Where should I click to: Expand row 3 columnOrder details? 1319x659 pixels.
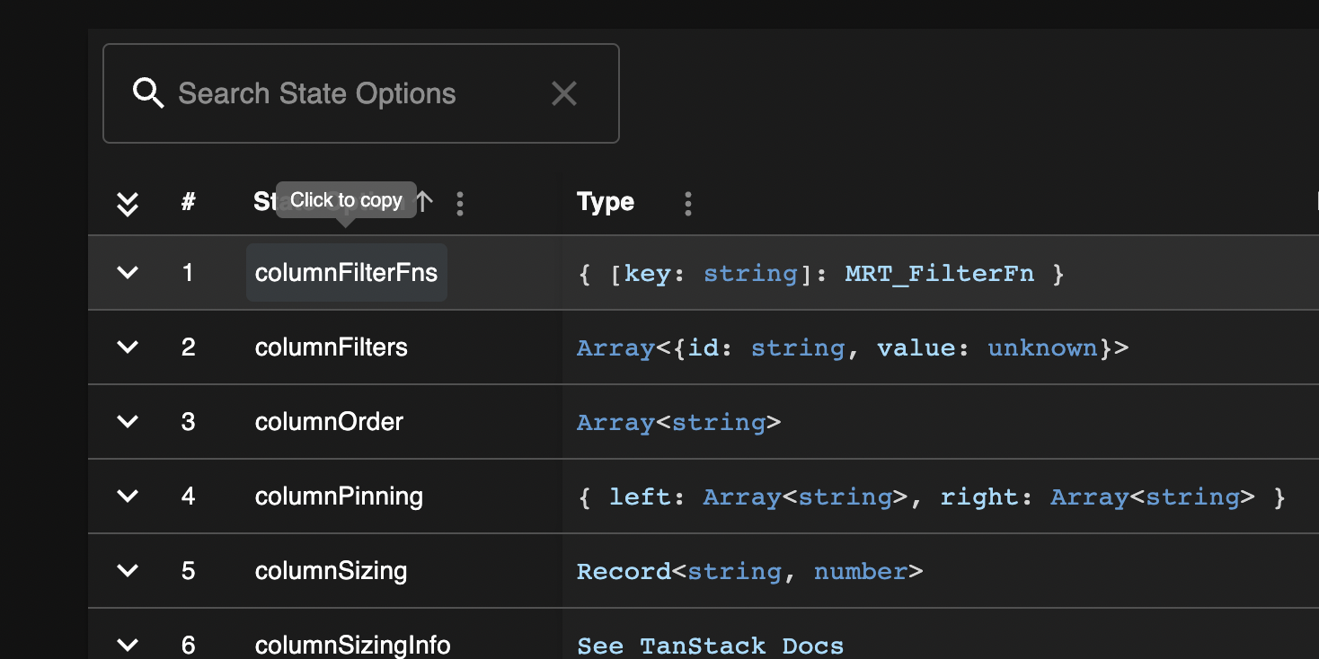(x=128, y=421)
